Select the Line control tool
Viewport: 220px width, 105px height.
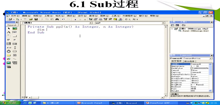[15, 59]
